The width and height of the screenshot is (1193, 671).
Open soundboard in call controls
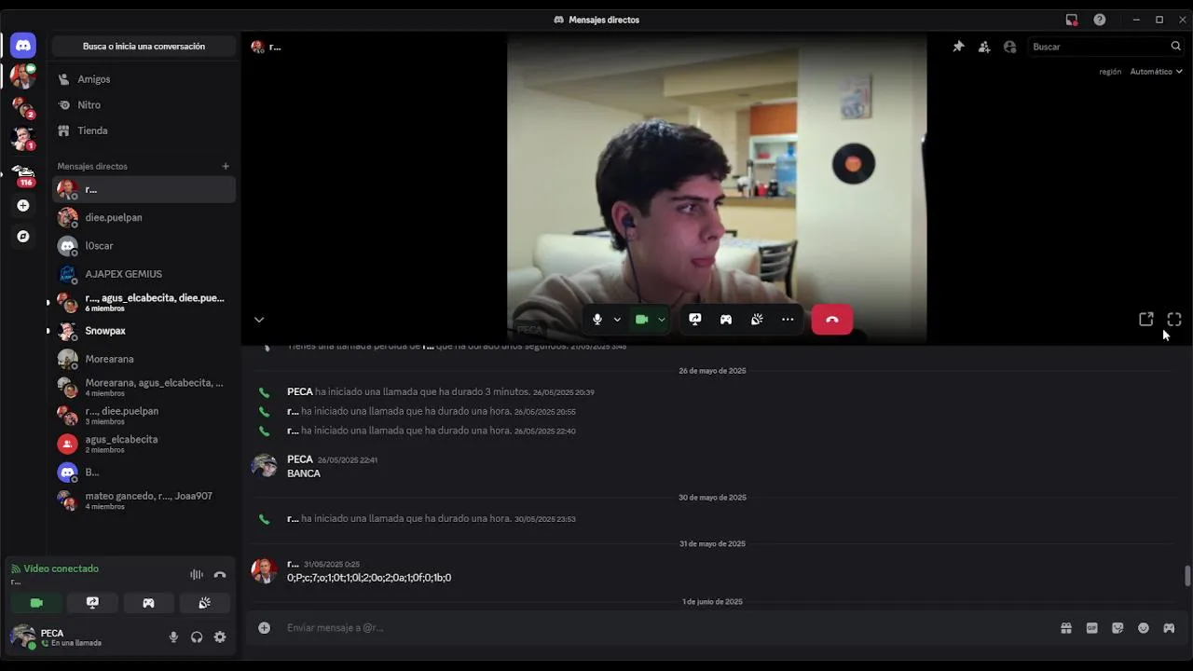point(757,320)
